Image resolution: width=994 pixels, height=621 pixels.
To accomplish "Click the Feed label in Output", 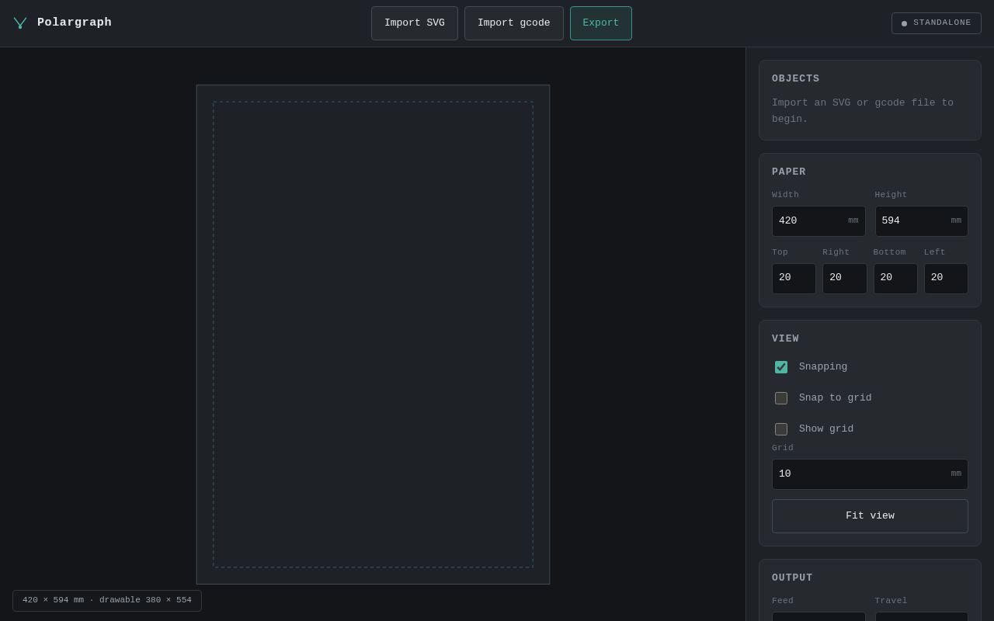I will [783, 601].
